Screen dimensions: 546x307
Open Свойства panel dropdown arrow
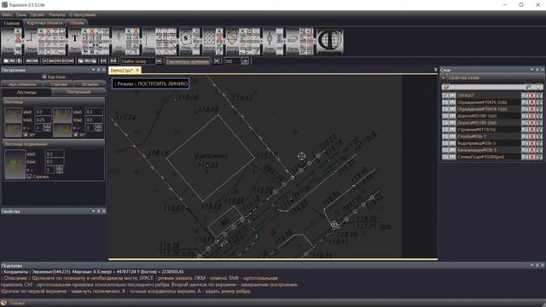(x=93, y=211)
